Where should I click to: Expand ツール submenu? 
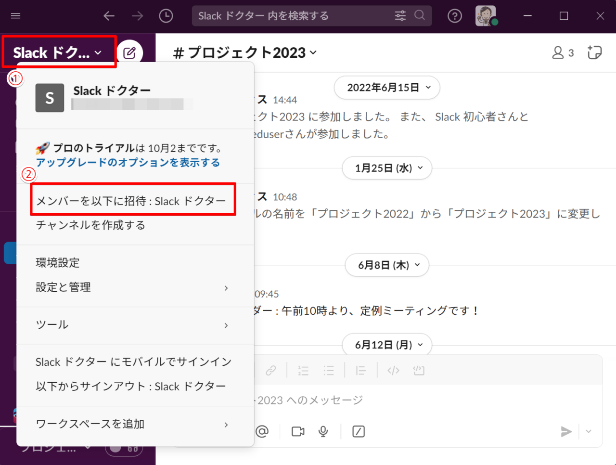point(135,325)
